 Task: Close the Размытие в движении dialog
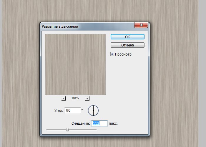141,25
